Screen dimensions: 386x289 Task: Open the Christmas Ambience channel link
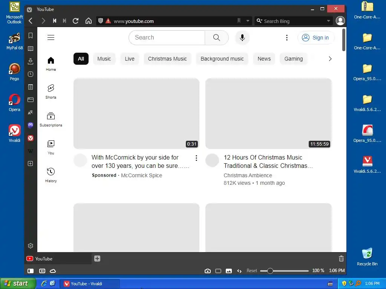coord(248,175)
